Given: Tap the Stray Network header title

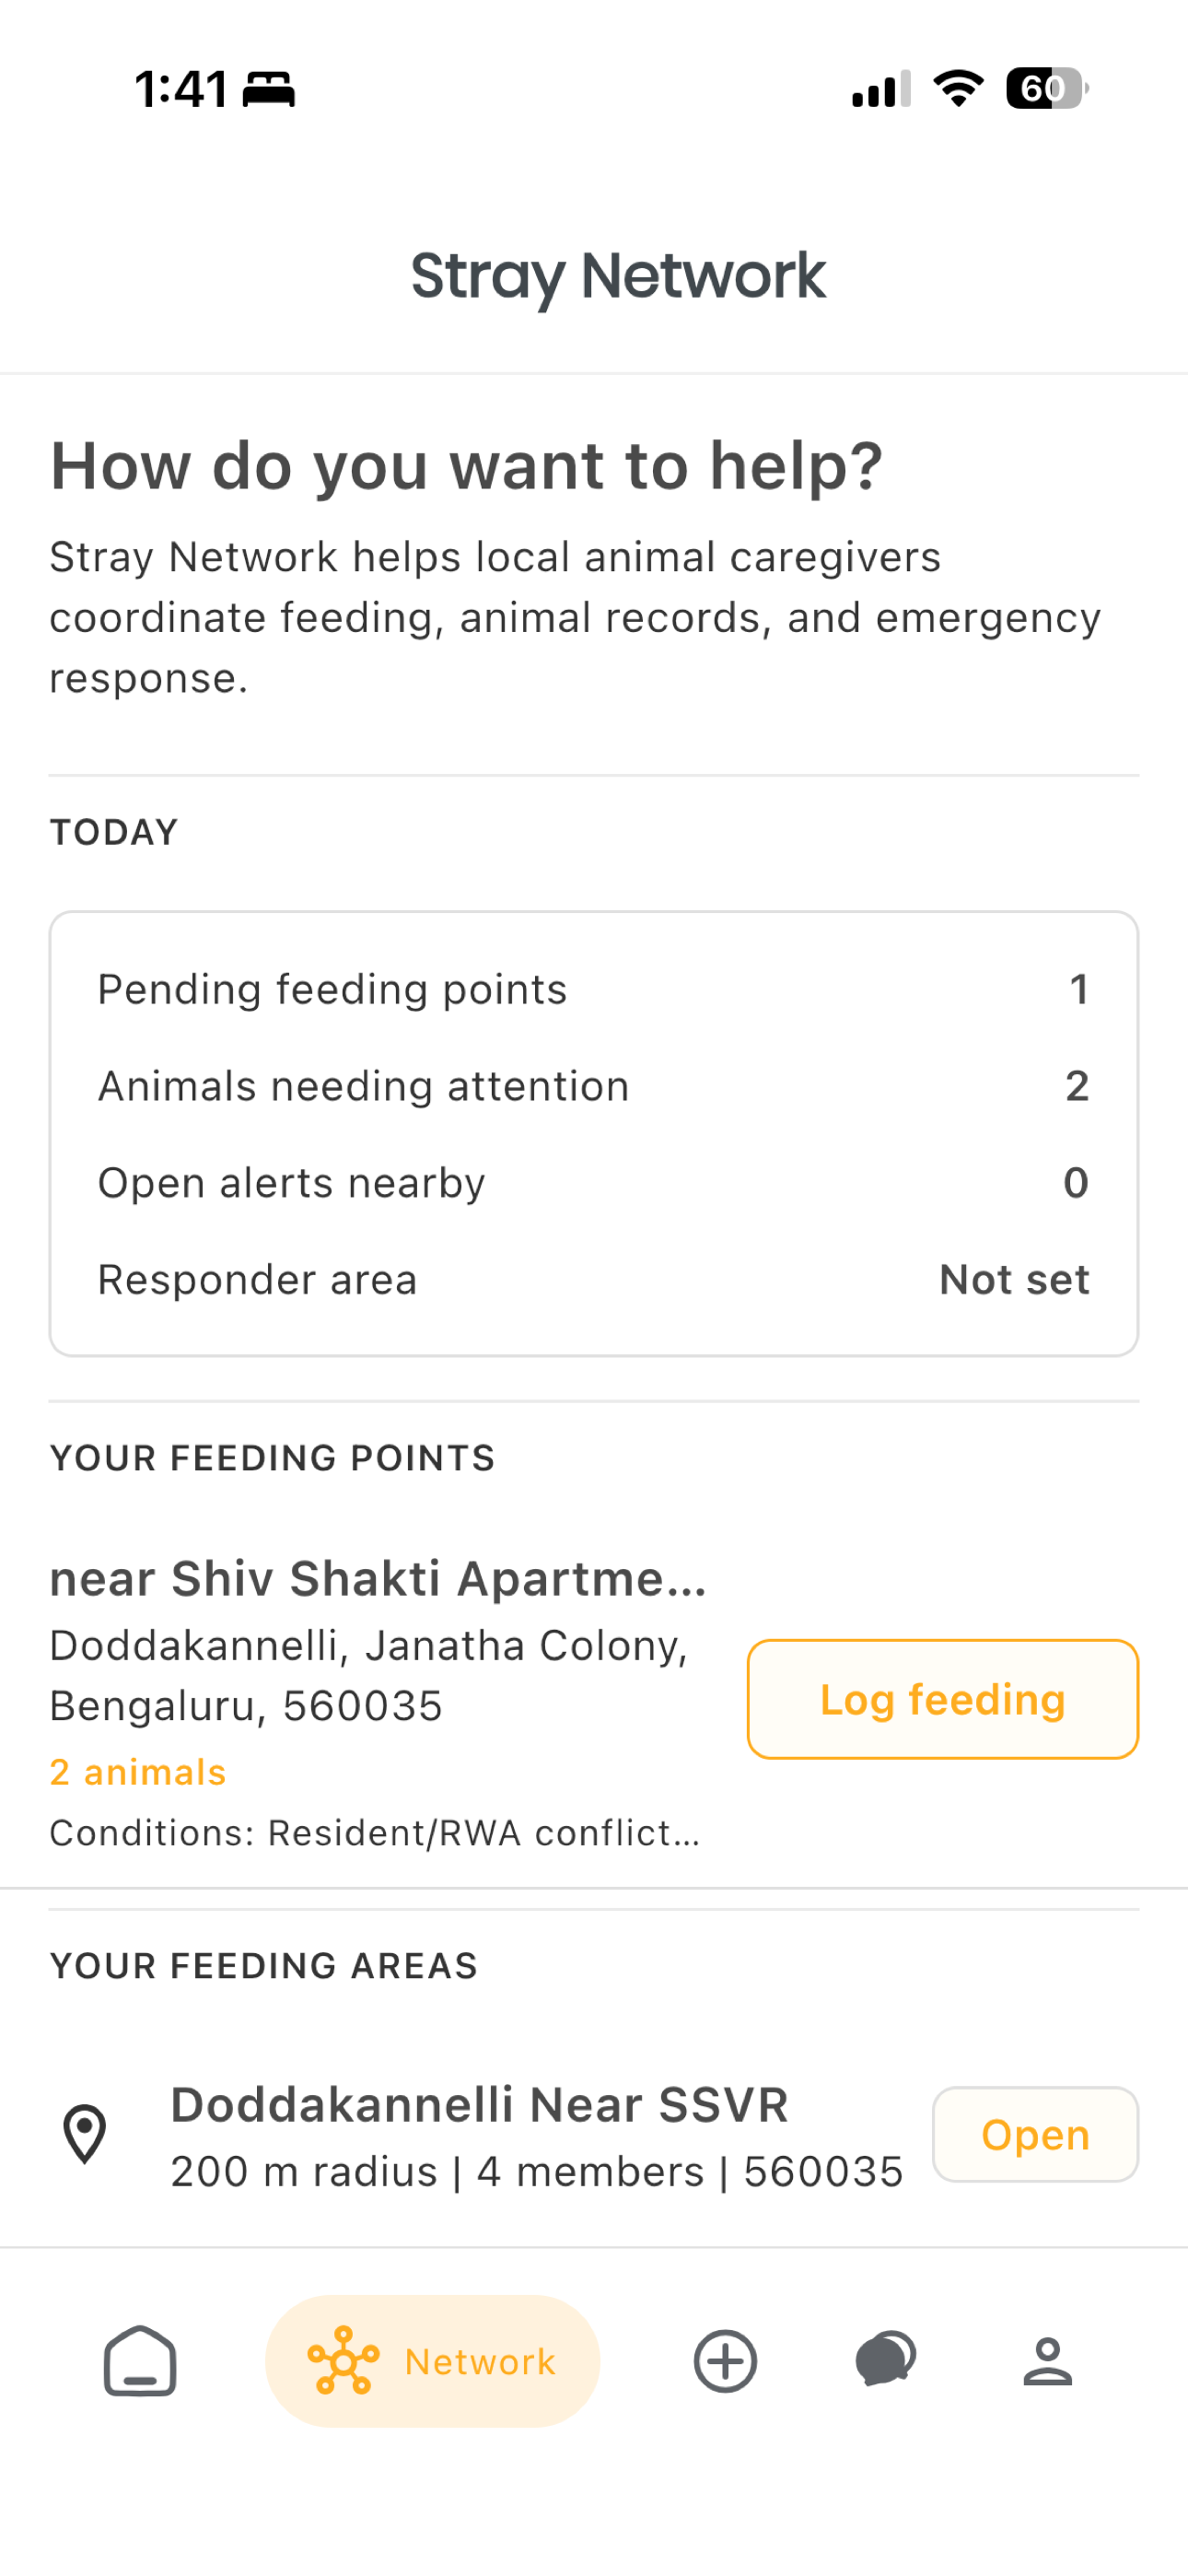Looking at the screenshot, I should point(618,276).
